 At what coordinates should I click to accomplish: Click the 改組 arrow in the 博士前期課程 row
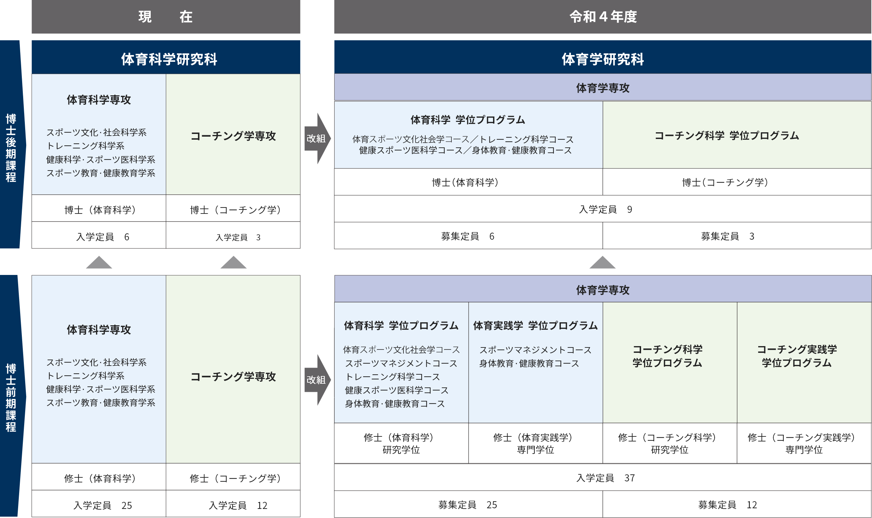pyautogui.click(x=317, y=380)
